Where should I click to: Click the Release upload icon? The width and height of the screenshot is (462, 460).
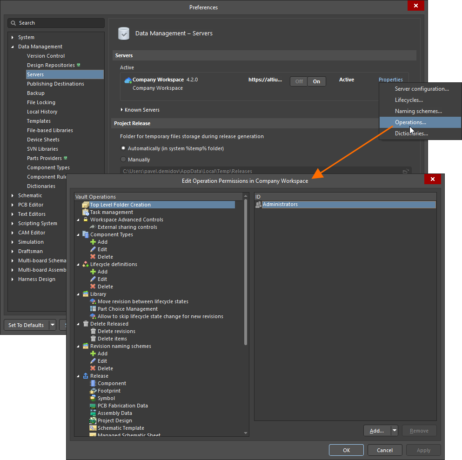86,376
